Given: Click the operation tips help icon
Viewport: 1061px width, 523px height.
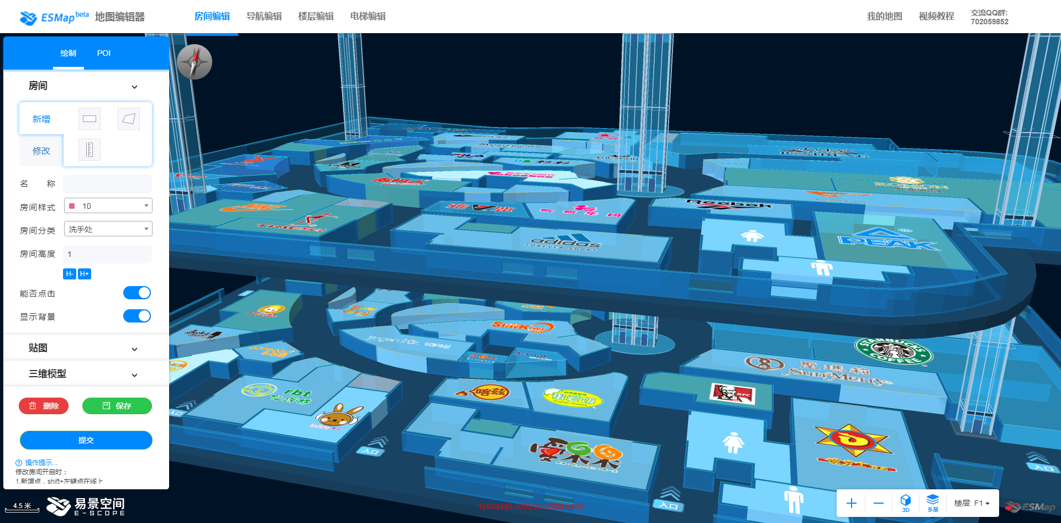Looking at the screenshot, I should coord(19,463).
